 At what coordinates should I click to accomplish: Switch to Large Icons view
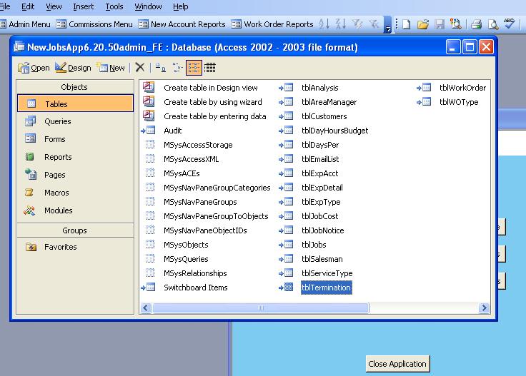pos(161,68)
